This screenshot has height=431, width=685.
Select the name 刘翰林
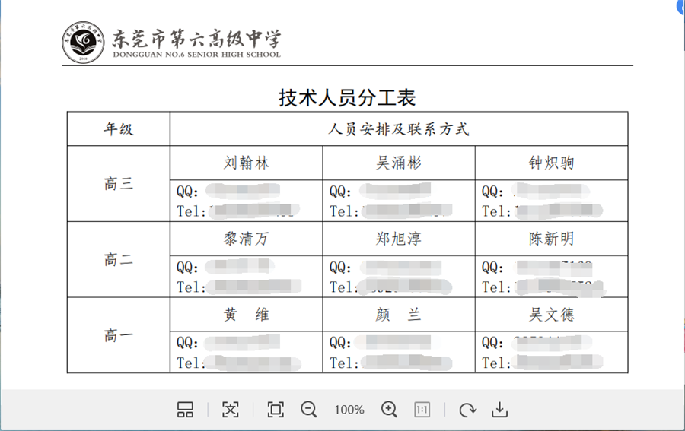tap(247, 163)
